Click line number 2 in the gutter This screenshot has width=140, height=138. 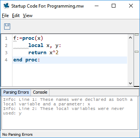click(6, 45)
